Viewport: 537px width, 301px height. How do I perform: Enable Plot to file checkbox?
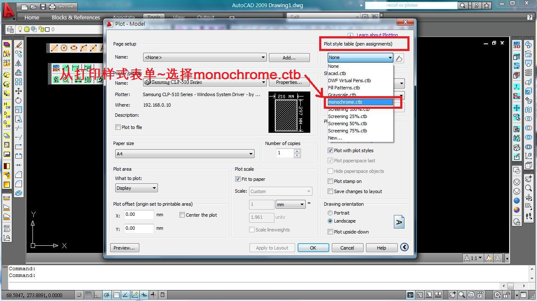[x=118, y=127]
